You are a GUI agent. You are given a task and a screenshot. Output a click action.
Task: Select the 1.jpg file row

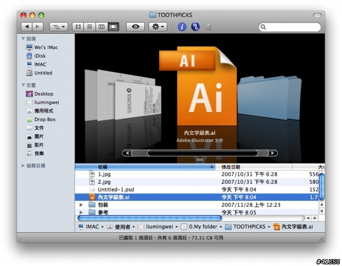(x=197, y=174)
